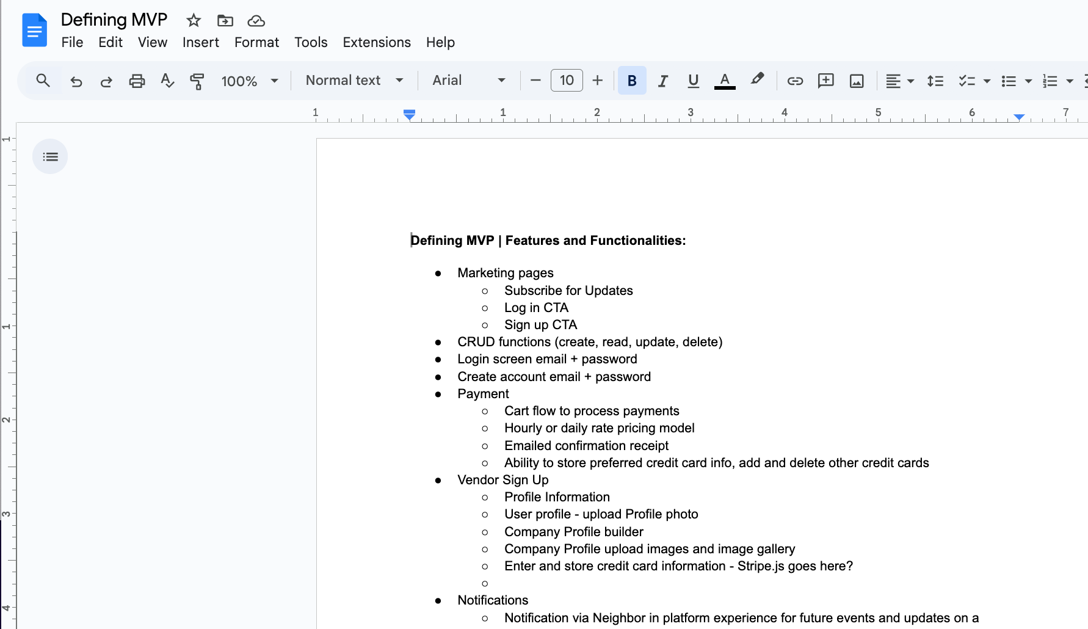Open the Arial font dropdown
Screen dimensions: 1088x629
[x=469, y=81]
